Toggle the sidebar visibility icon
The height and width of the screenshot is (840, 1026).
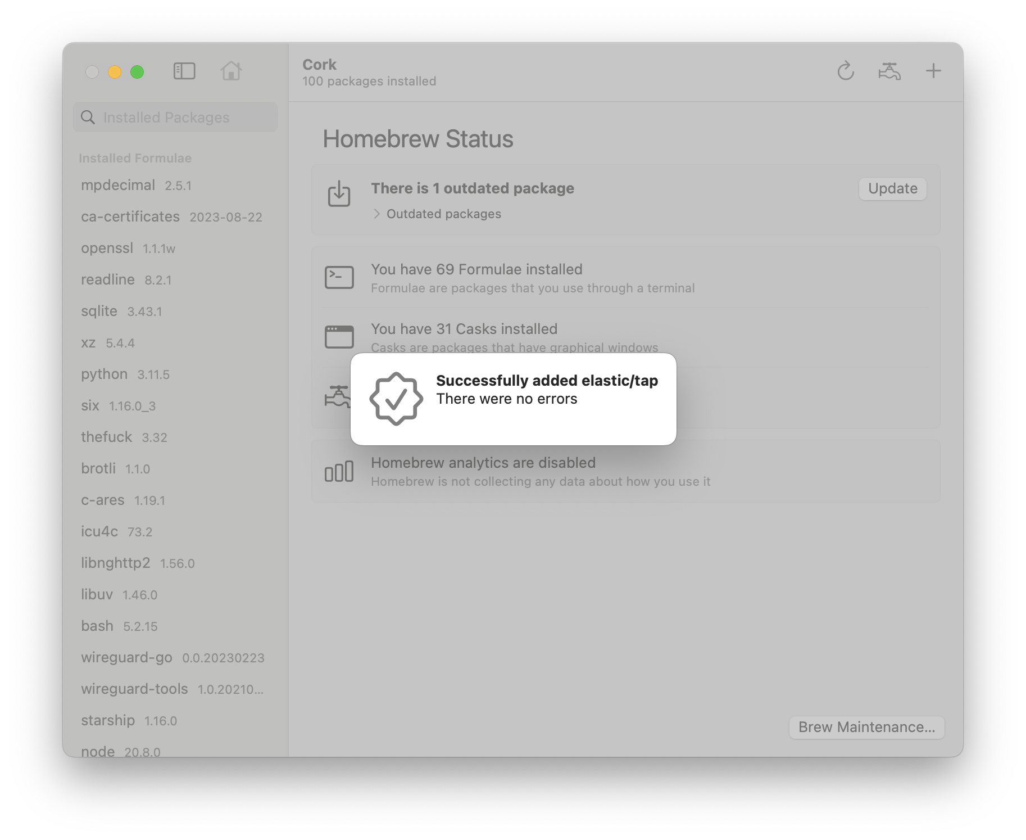click(x=184, y=71)
